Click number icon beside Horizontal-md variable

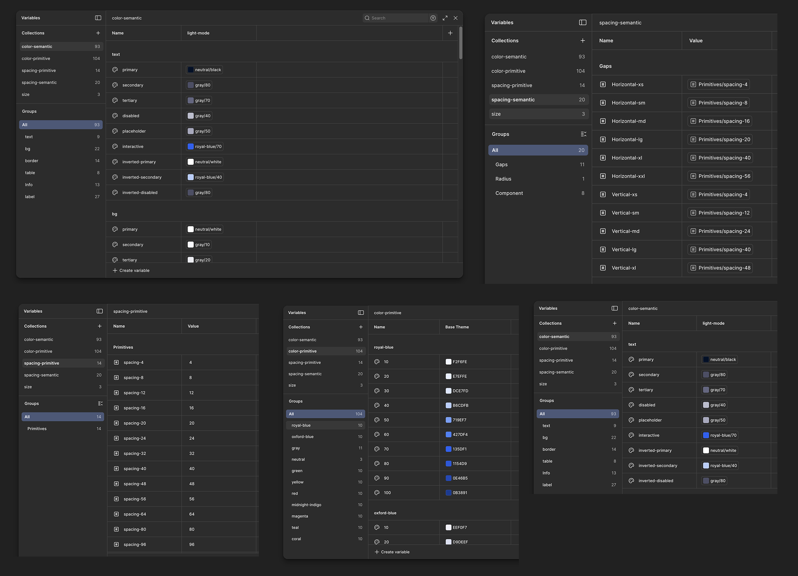[x=603, y=121]
